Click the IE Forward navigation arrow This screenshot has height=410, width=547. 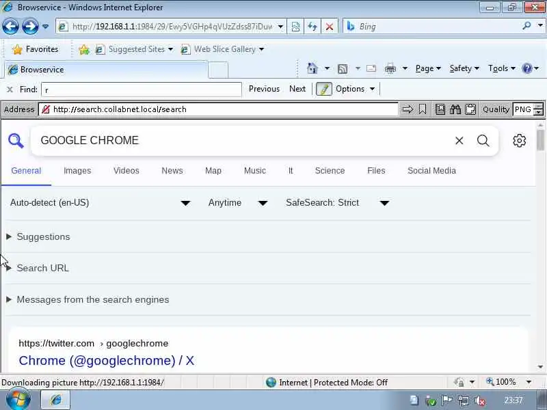30,27
